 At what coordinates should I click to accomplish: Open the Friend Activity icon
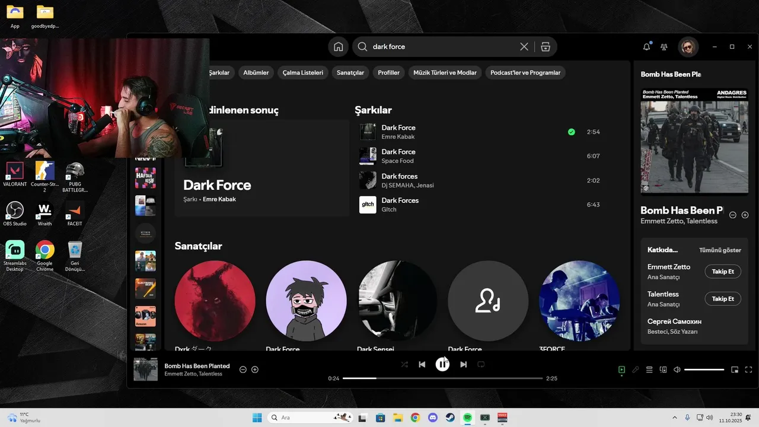click(664, 47)
